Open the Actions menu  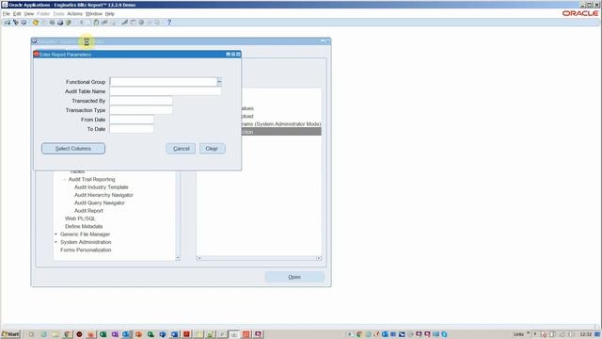coord(75,14)
